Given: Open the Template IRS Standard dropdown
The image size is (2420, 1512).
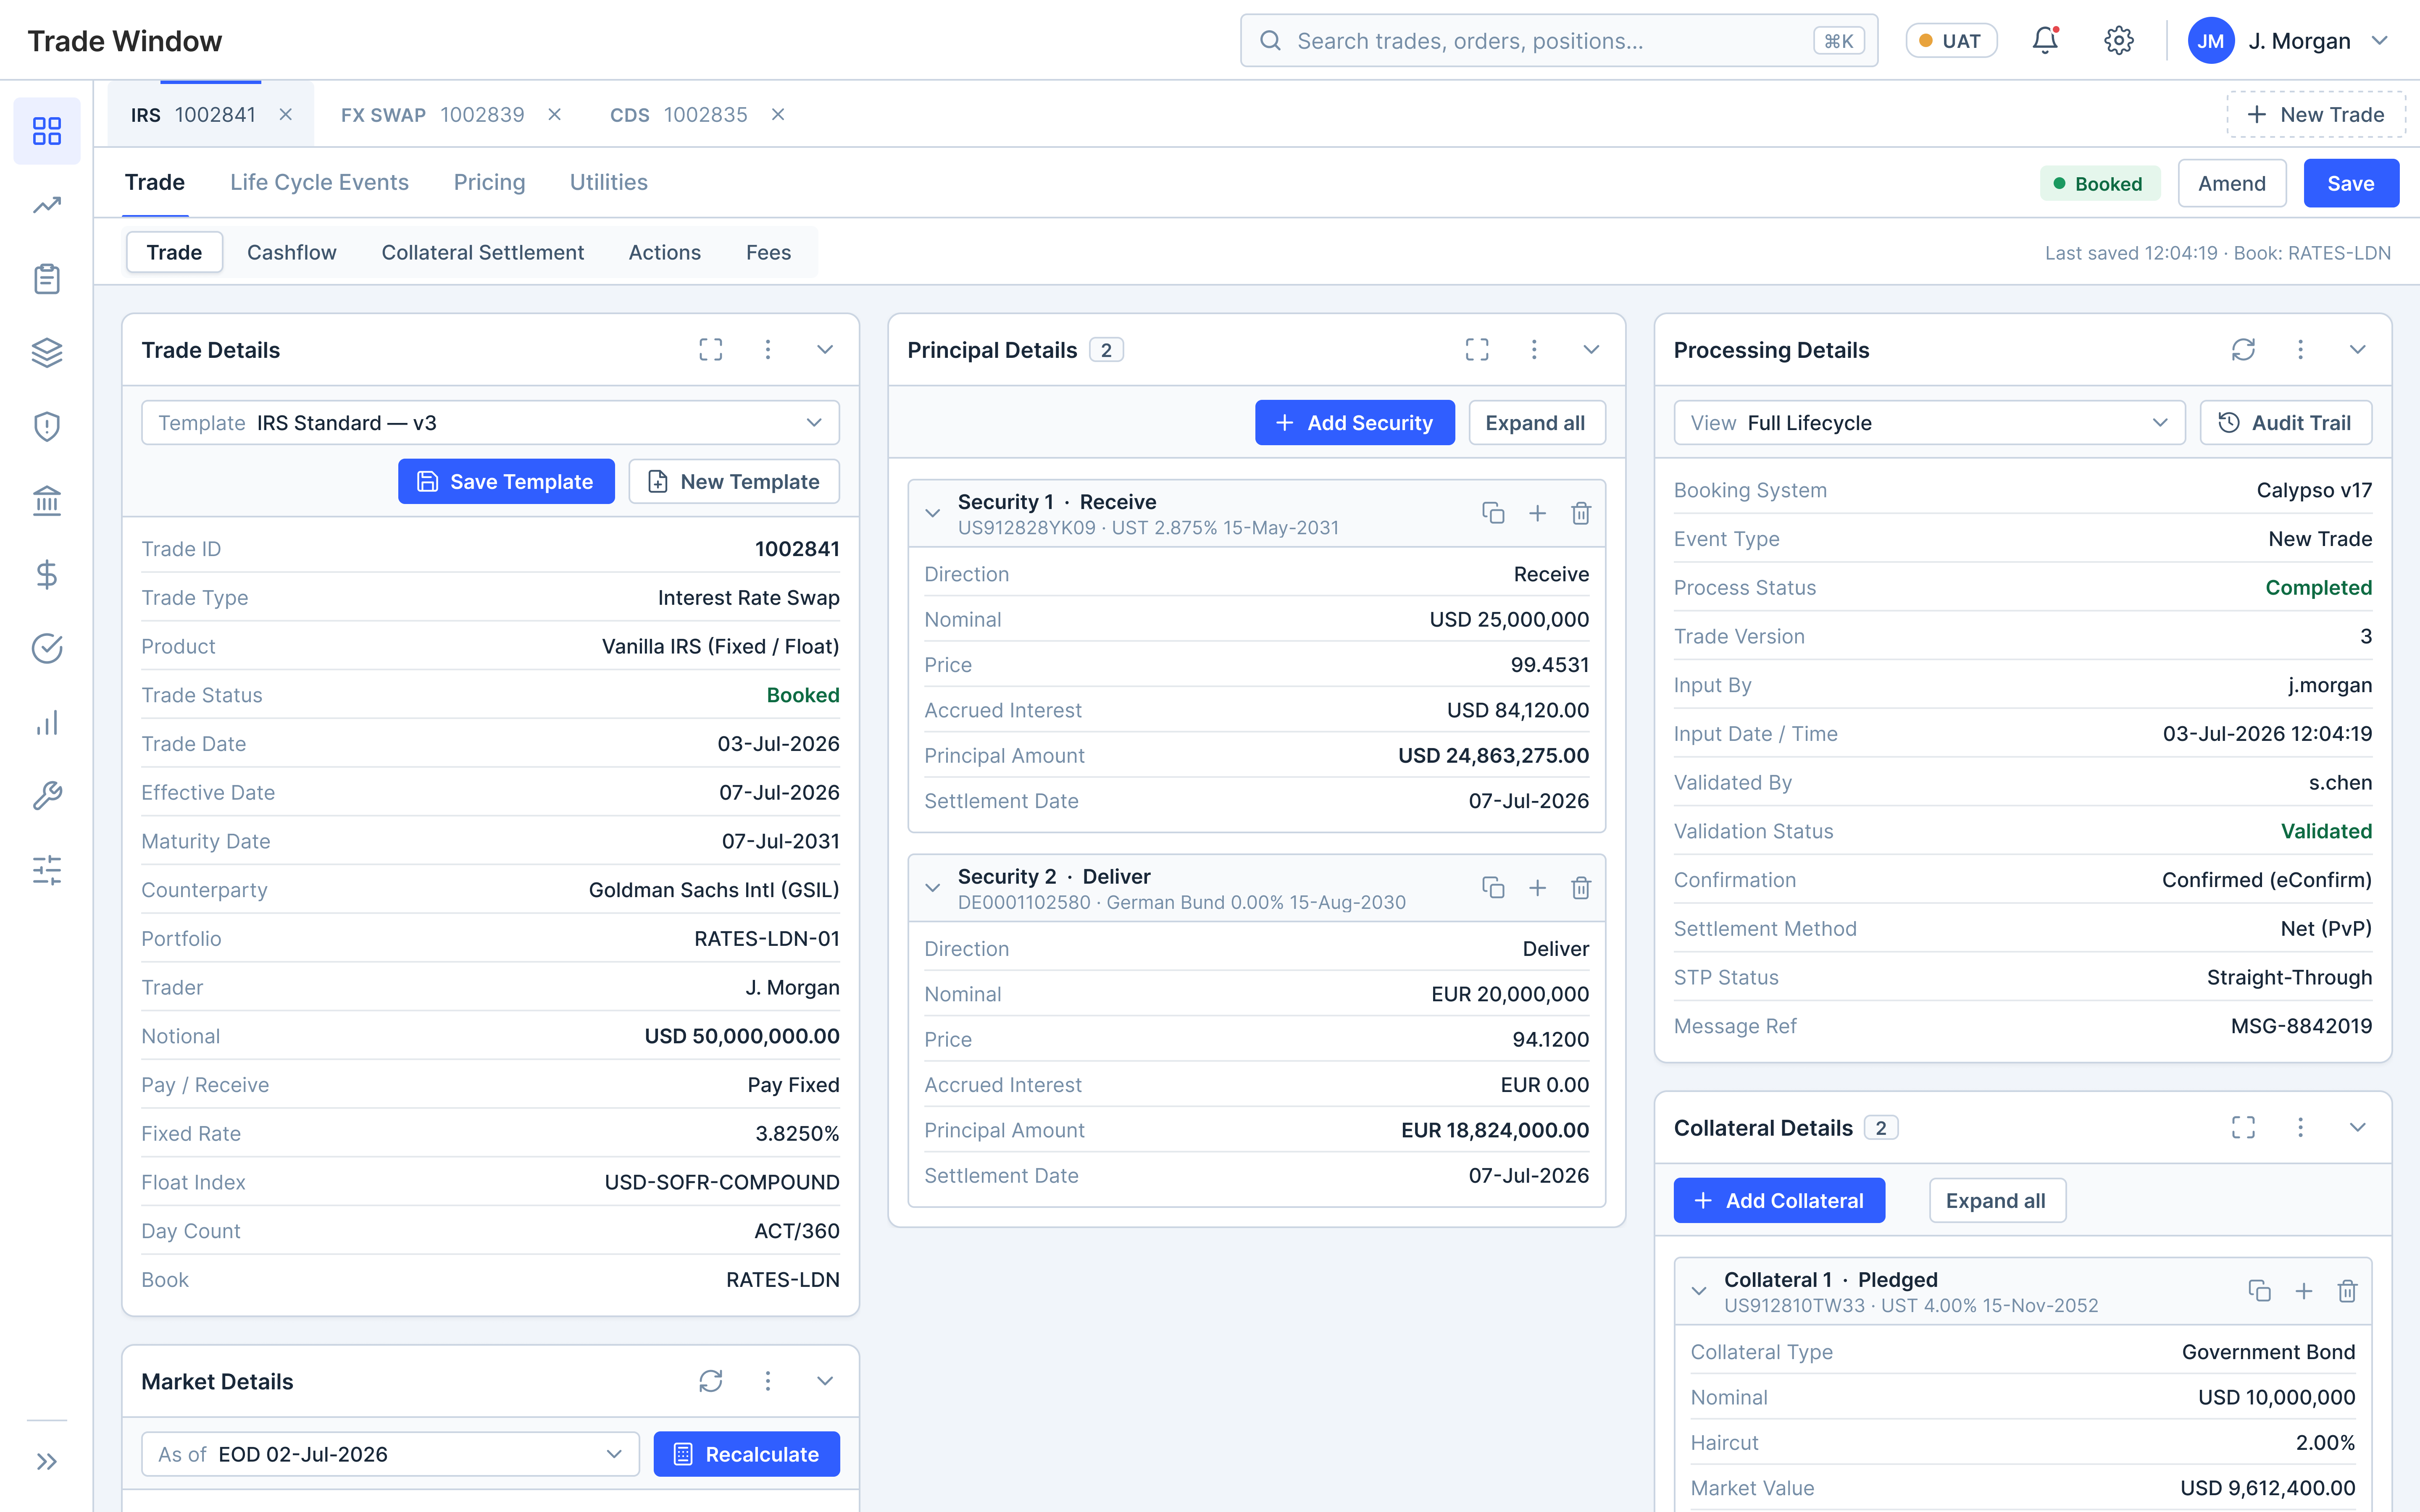Looking at the screenshot, I should [x=490, y=423].
